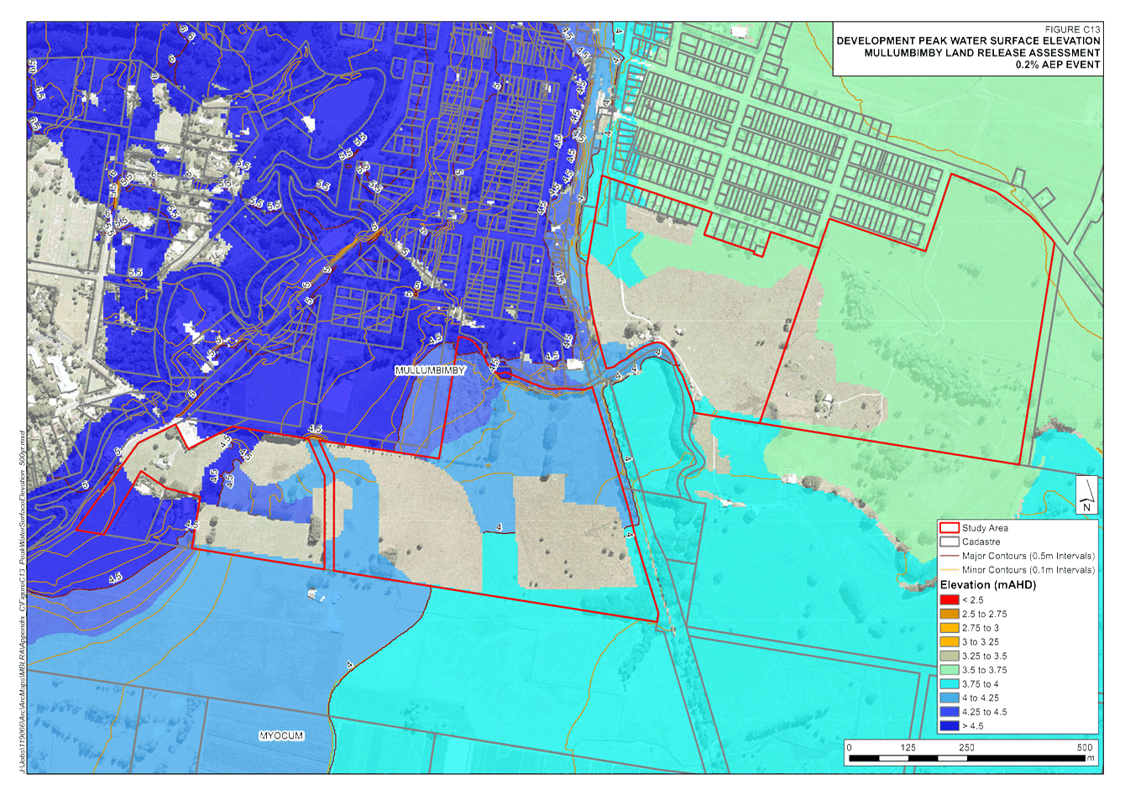Click the '3 to 3.25' legend label text
This screenshot has width=1125, height=795.
coord(981,642)
